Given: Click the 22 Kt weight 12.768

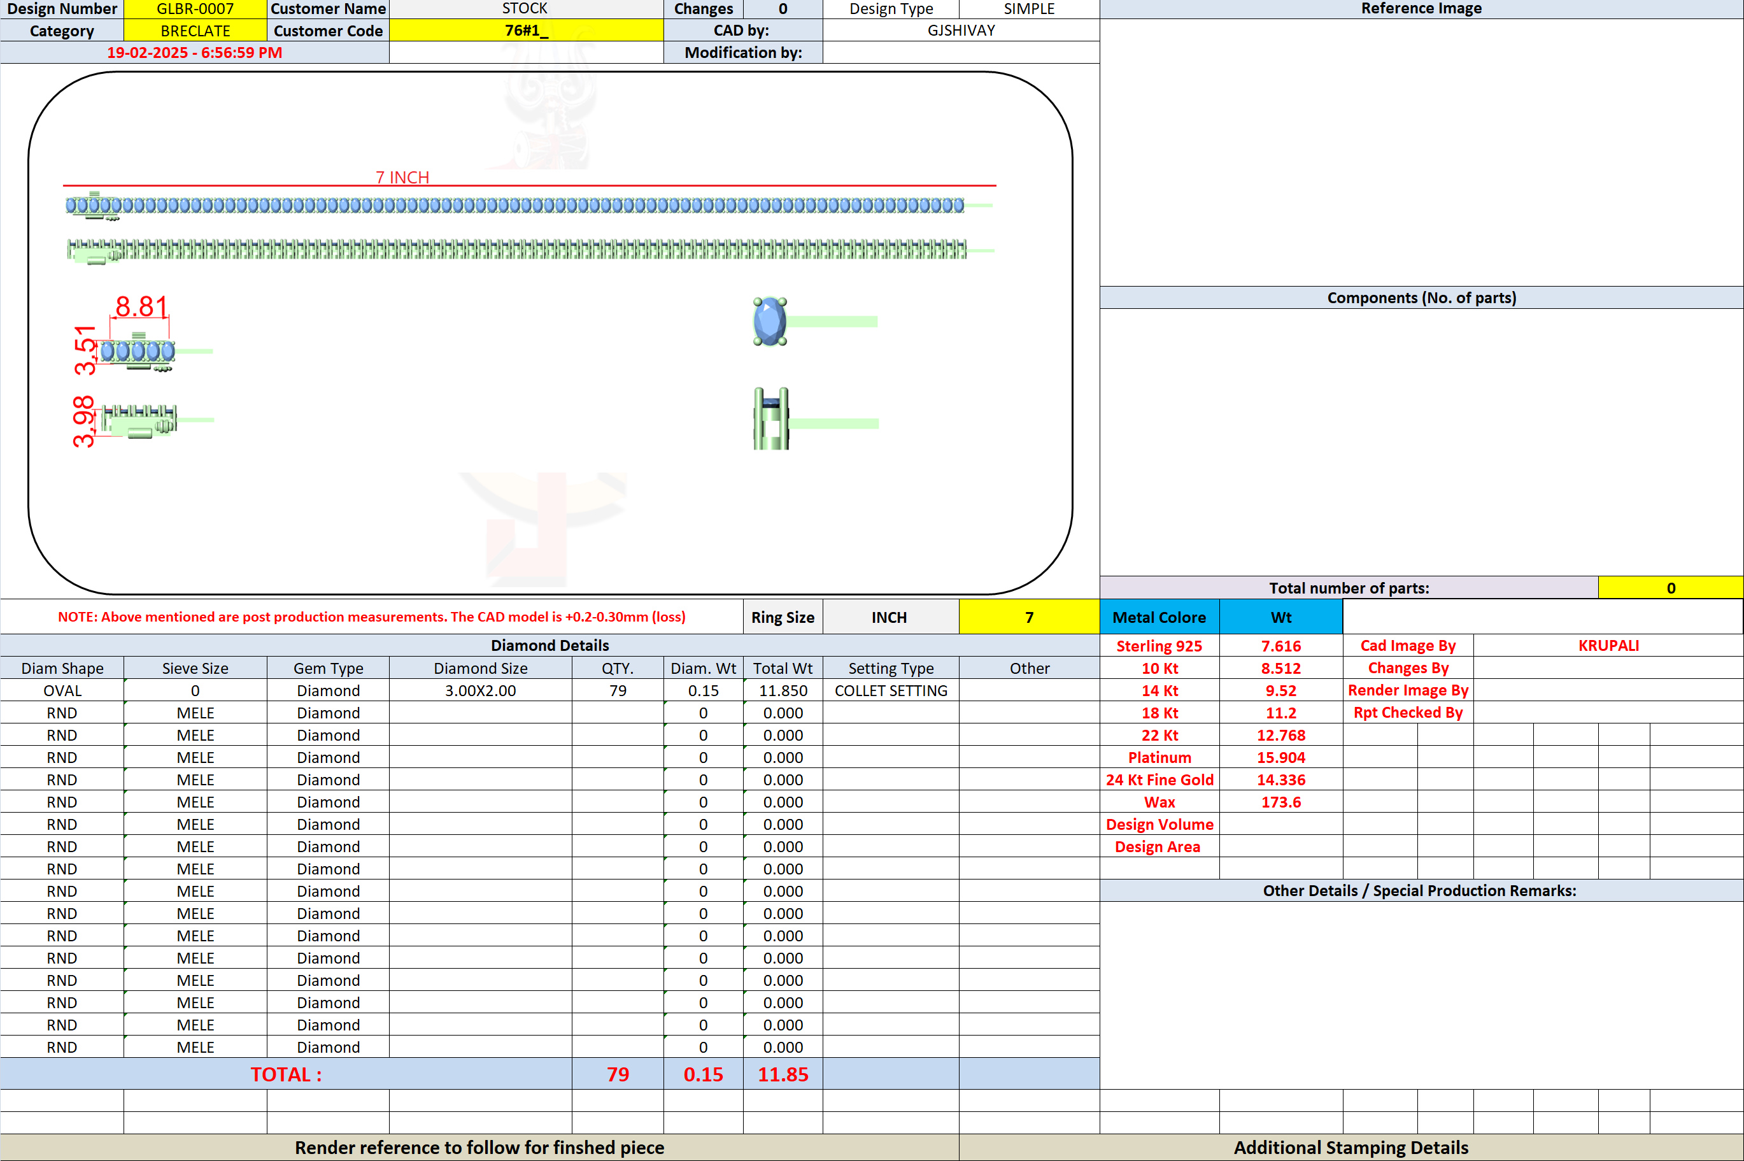Looking at the screenshot, I should coord(1280,734).
